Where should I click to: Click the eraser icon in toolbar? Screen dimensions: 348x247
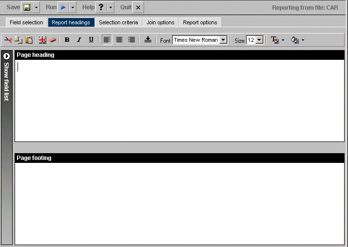pyautogui.click(x=53, y=40)
